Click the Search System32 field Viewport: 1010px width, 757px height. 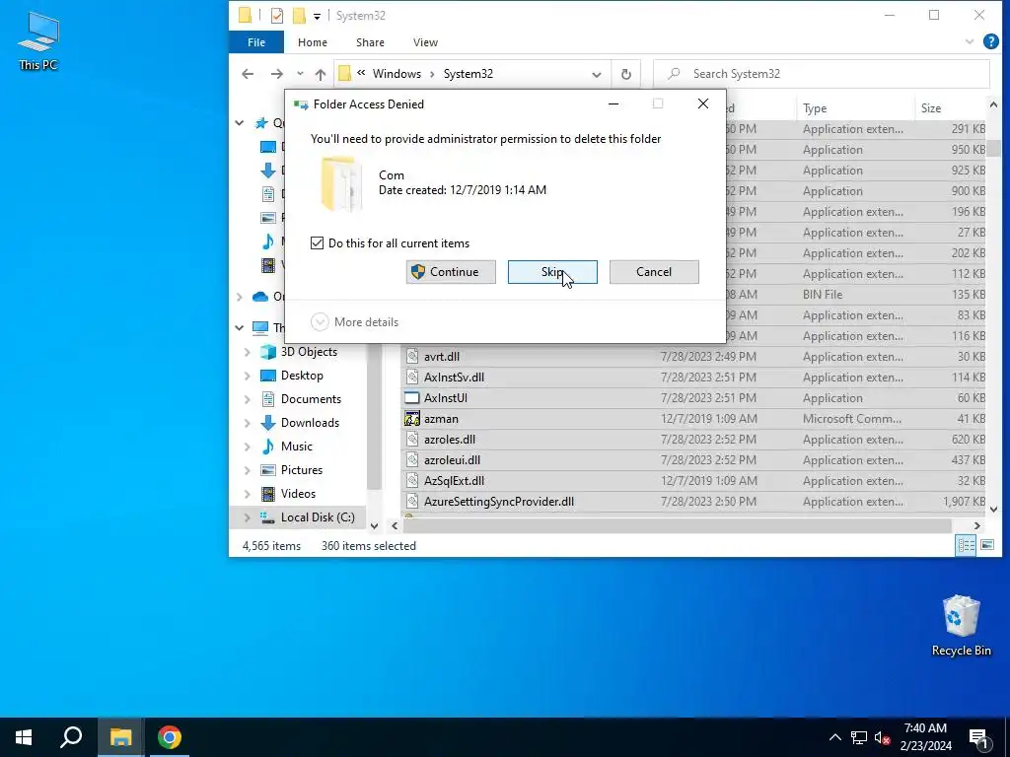click(822, 74)
